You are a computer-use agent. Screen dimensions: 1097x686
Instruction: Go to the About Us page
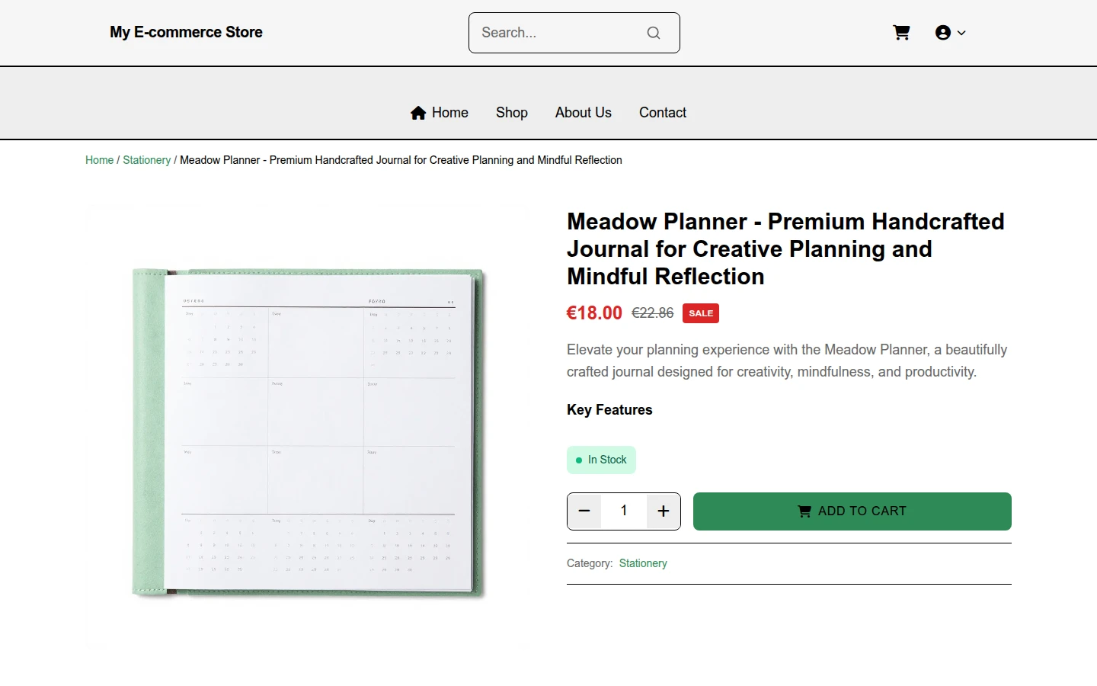coord(584,113)
